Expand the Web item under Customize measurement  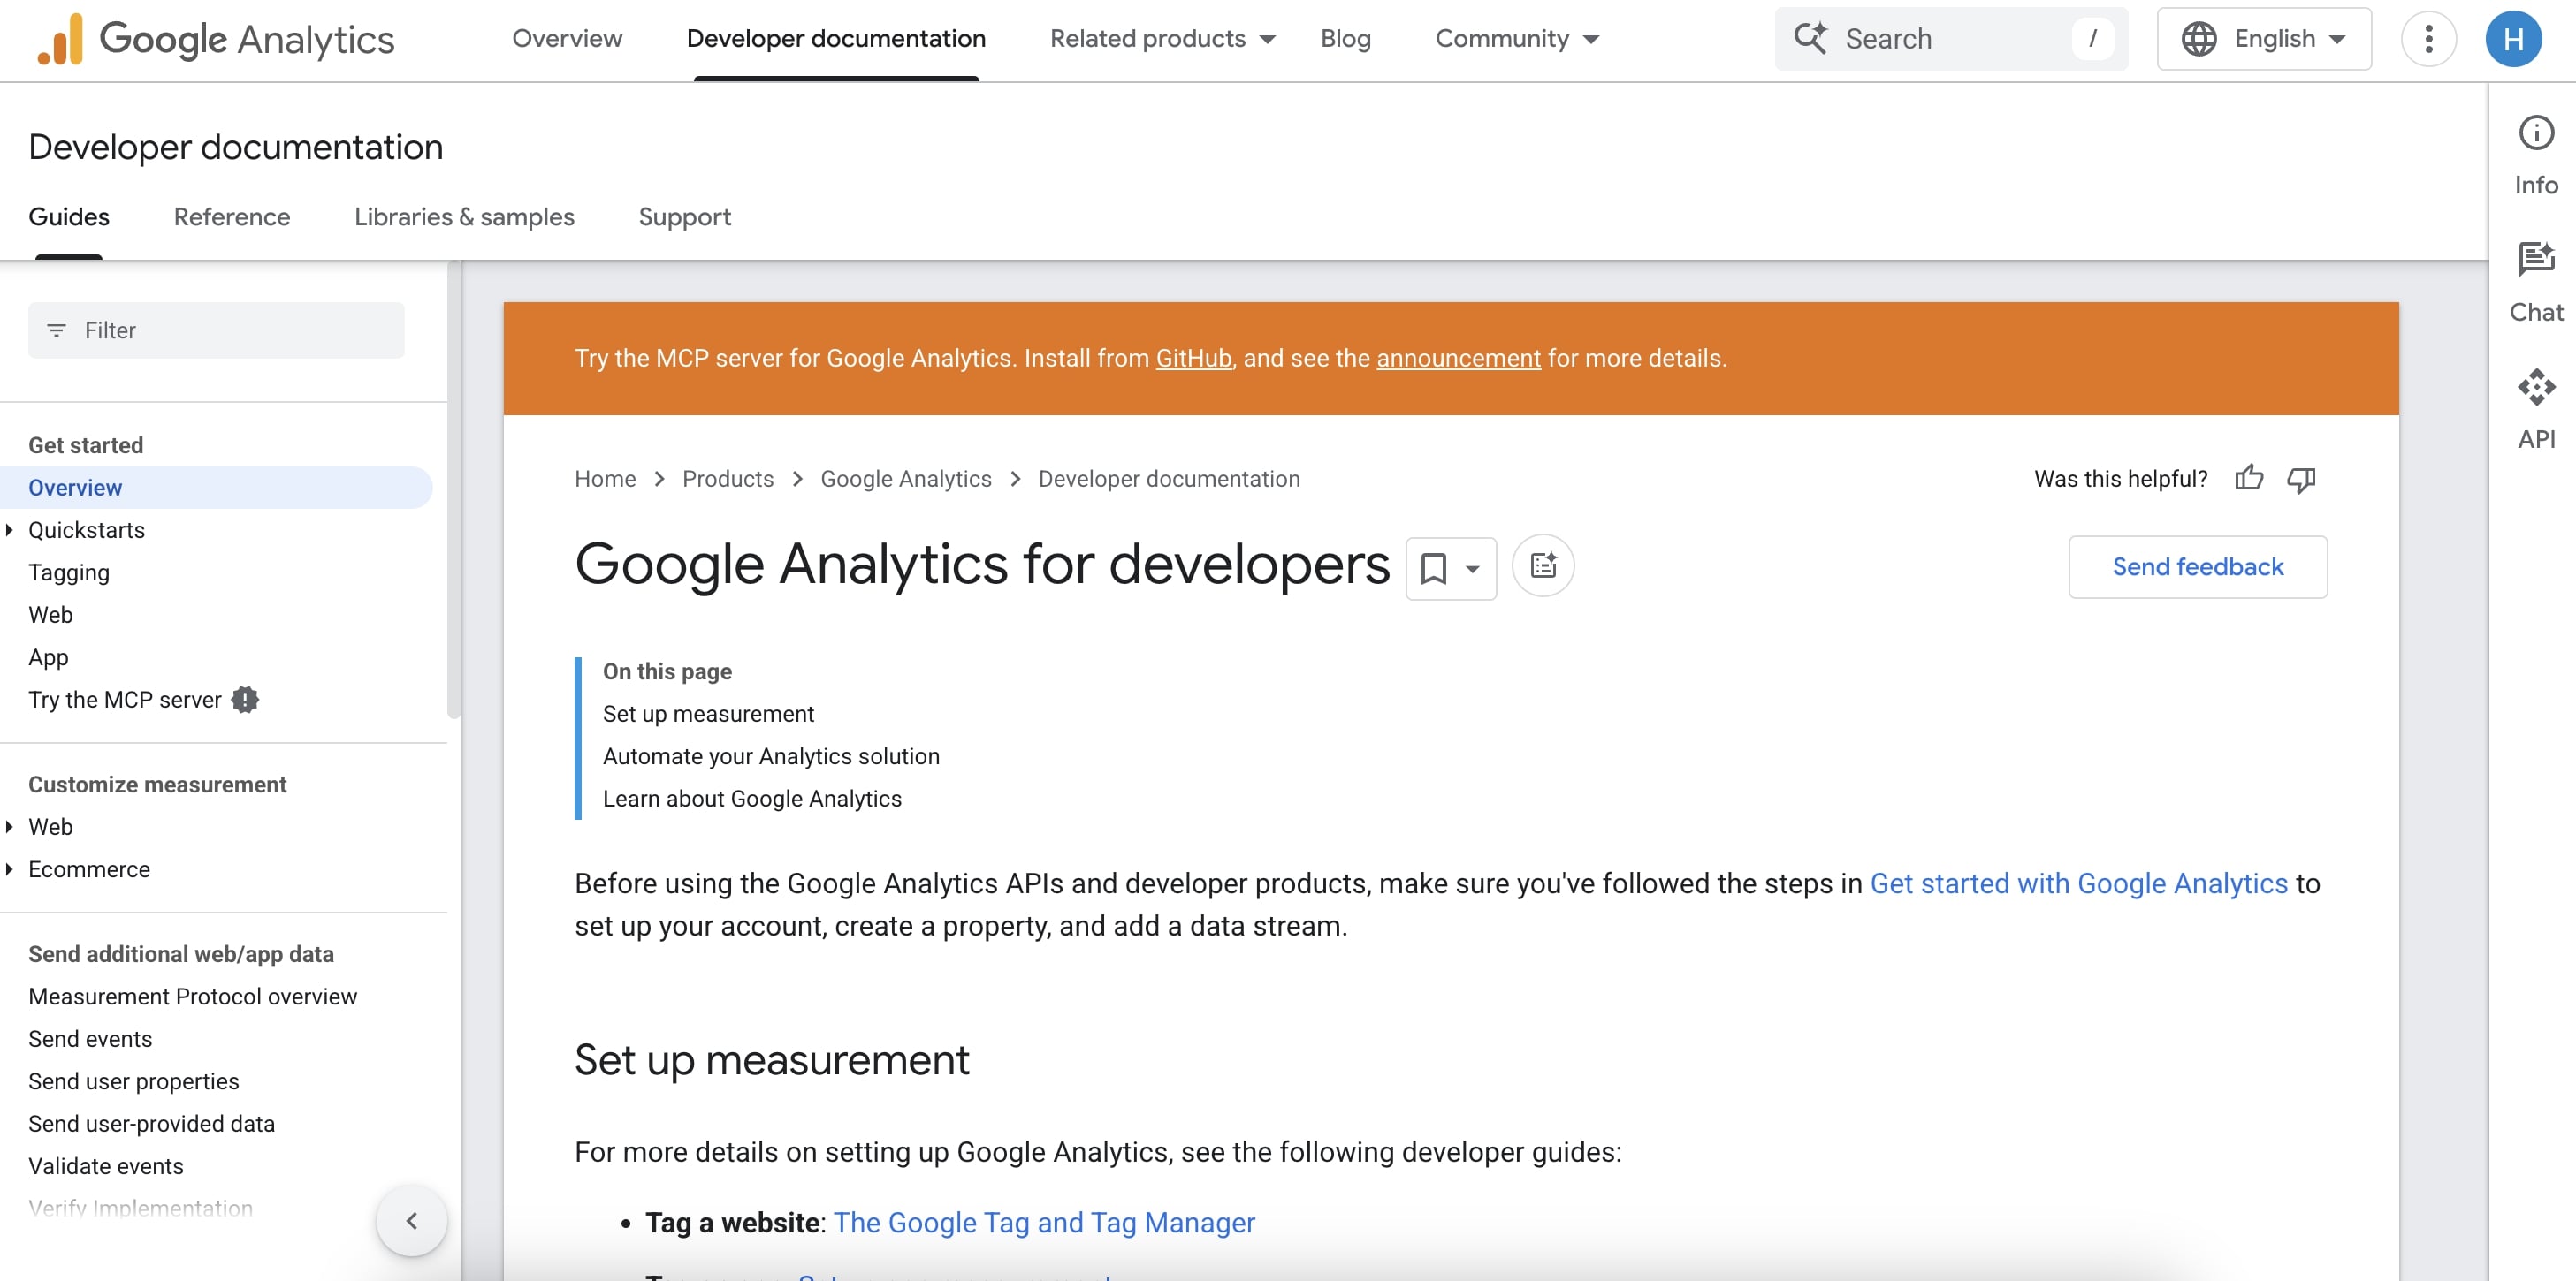click(x=9, y=826)
